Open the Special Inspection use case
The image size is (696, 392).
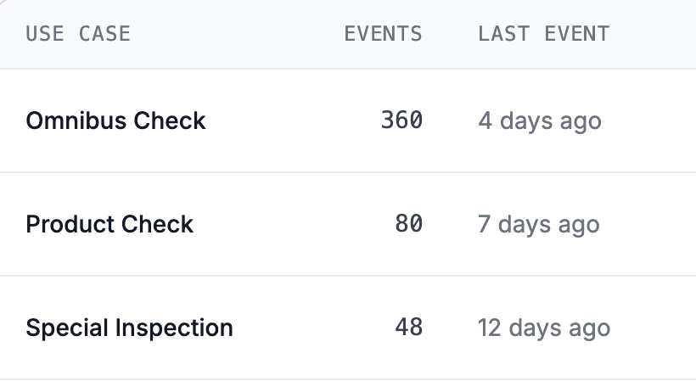[129, 328]
